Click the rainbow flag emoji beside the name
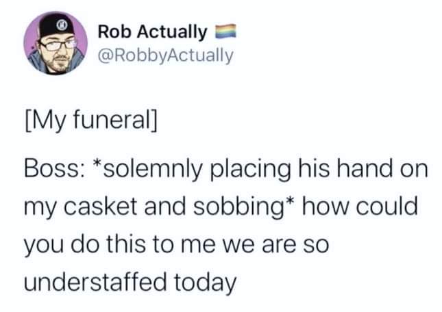The width and height of the screenshot is (442, 312). pyautogui.click(x=225, y=31)
